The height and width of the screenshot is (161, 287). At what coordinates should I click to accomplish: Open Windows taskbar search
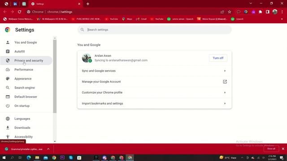click(x=12, y=158)
